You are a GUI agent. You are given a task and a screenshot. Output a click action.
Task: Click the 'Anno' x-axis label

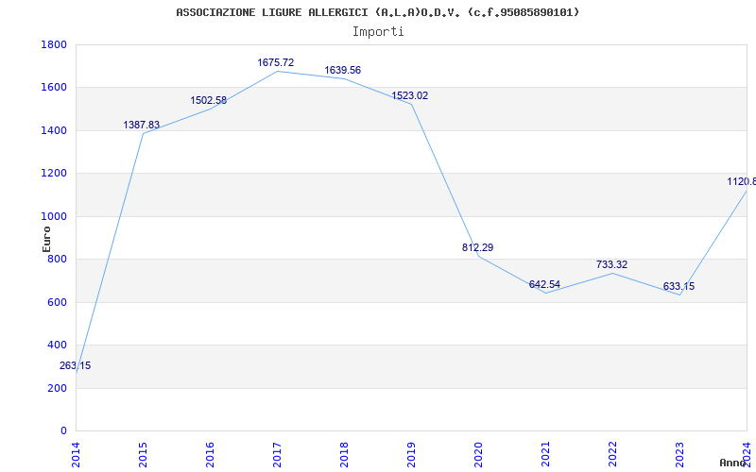coord(732,463)
